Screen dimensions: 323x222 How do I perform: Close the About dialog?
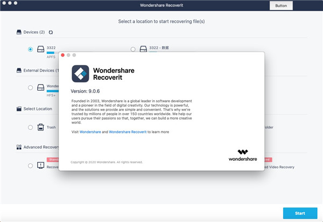pos(63,55)
